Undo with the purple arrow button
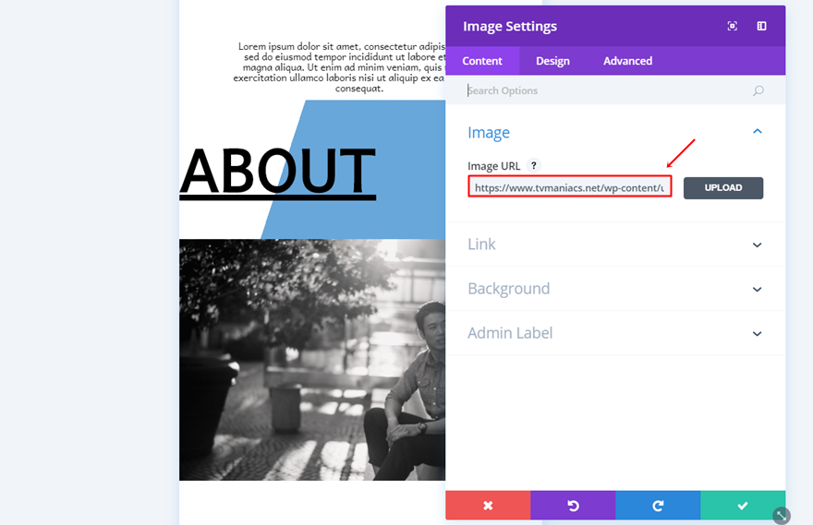 [x=573, y=506]
